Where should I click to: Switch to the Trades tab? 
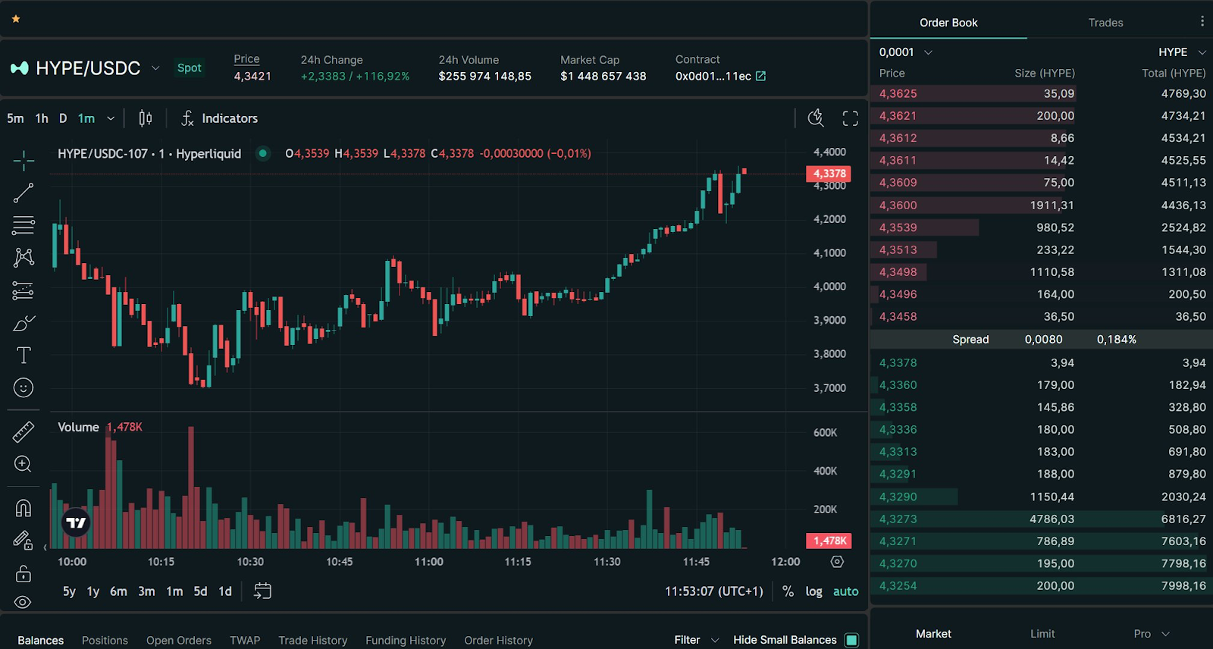[x=1105, y=23]
